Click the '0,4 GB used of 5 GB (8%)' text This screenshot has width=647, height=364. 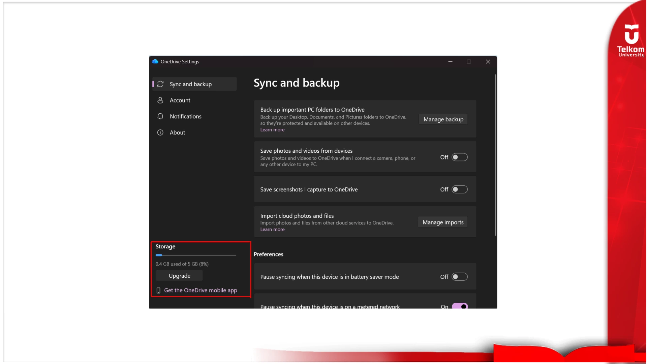[x=182, y=264]
